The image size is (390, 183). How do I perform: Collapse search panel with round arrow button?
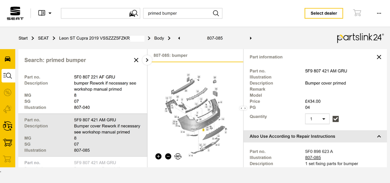(x=147, y=60)
